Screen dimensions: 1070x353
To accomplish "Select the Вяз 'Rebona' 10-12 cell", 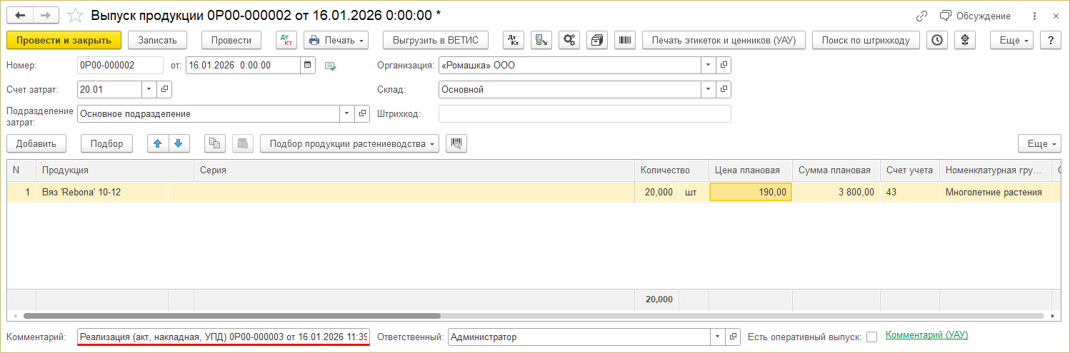I will 102,192.
